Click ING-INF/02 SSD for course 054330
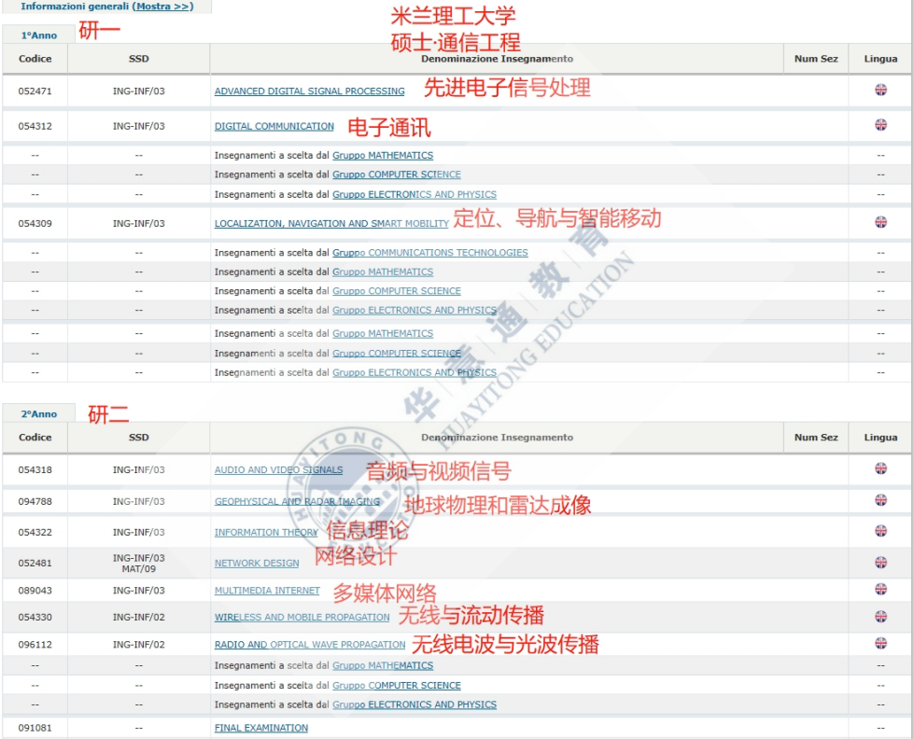The height and width of the screenshot is (739, 914). pyautogui.click(x=139, y=618)
